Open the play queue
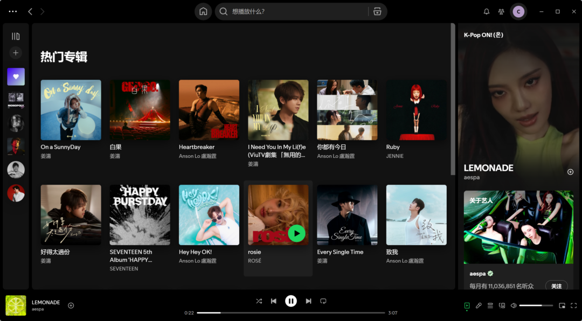Image resolution: width=582 pixels, height=321 pixels. (490, 305)
